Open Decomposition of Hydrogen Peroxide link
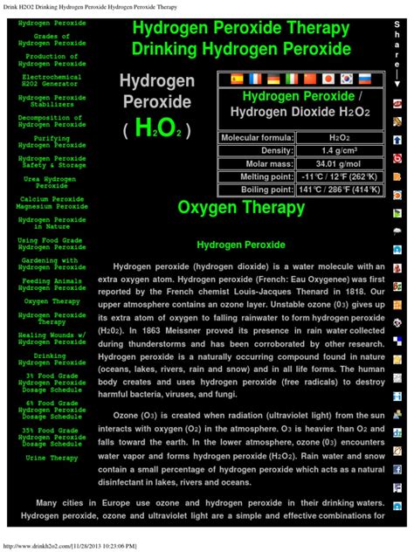Viewport: 414px width, 552px height. pos(52,121)
